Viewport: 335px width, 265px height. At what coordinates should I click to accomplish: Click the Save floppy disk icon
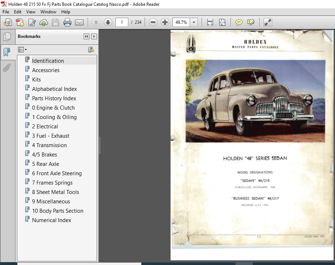55,22
